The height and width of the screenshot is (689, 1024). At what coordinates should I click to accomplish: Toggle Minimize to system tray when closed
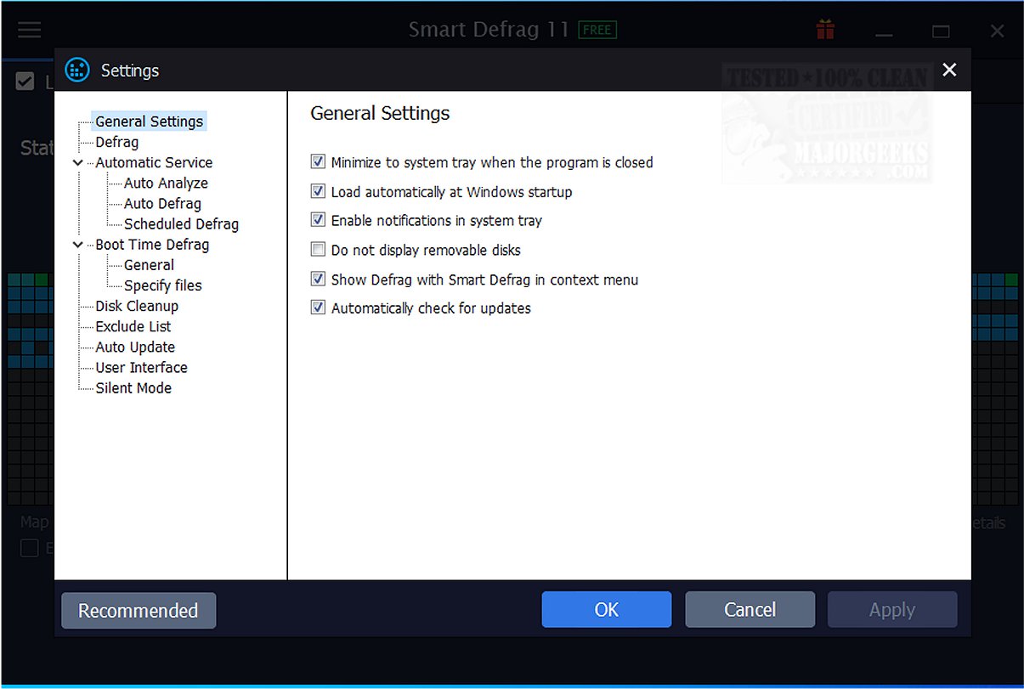click(318, 161)
